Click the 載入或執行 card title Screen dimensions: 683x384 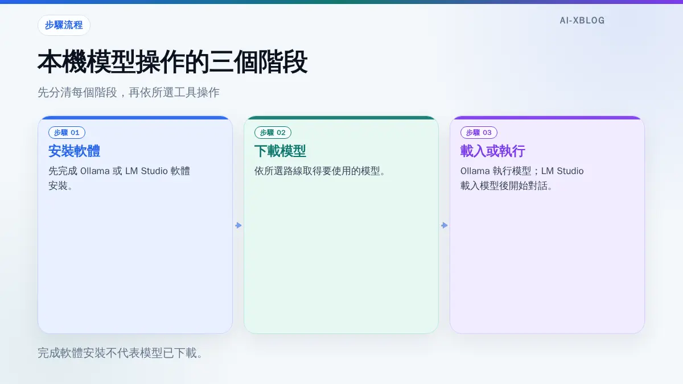(492, 151)
